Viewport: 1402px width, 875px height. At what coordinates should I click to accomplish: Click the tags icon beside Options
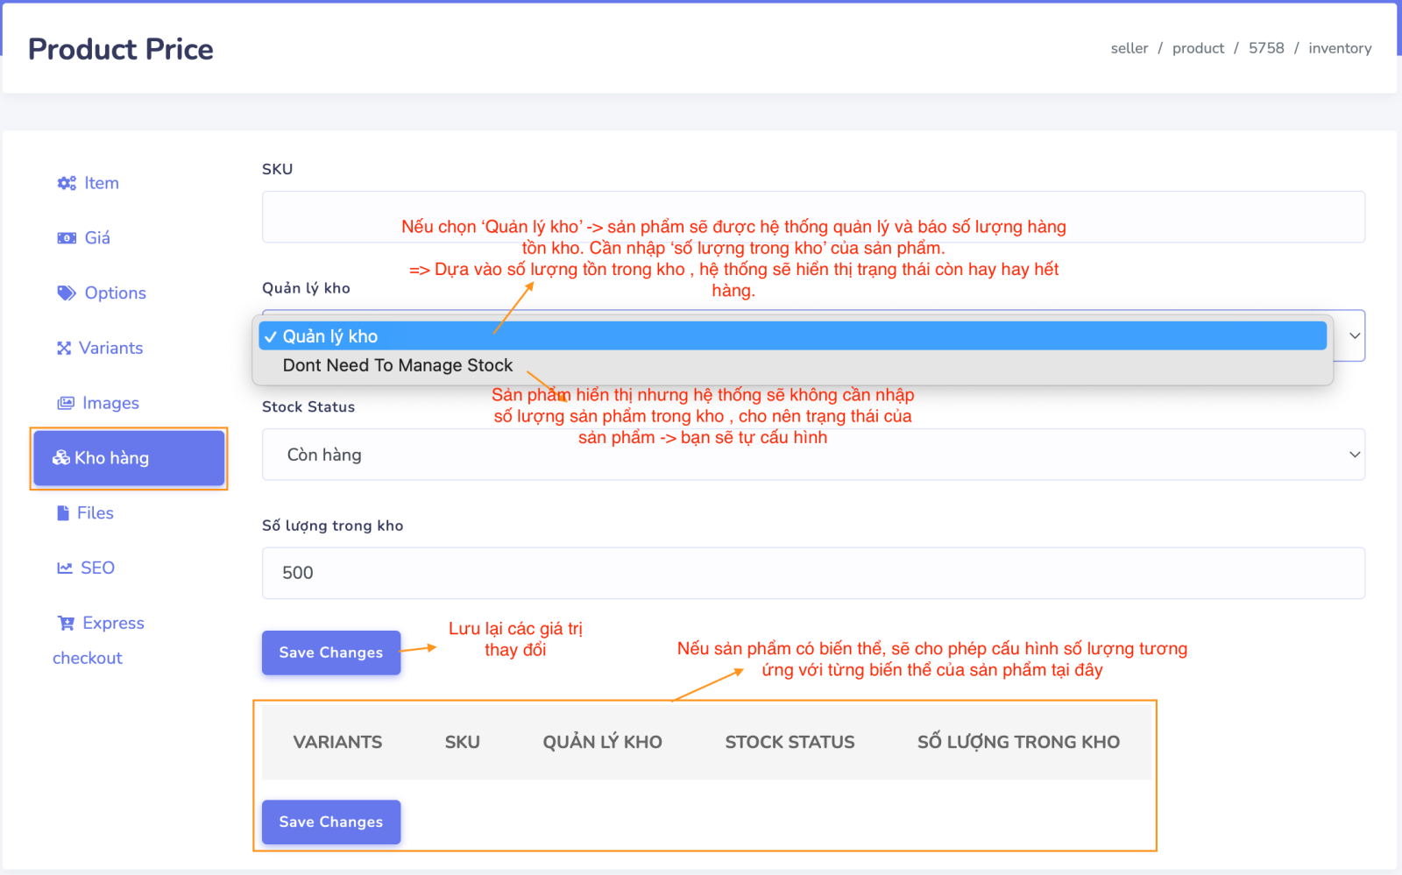point(67,293)
